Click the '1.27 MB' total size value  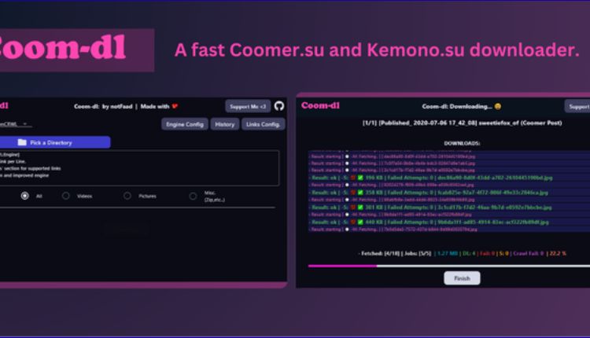point(448,253)
